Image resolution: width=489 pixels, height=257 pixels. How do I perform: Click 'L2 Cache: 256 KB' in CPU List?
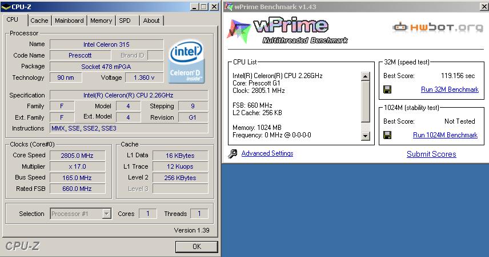tap(257, 113)
